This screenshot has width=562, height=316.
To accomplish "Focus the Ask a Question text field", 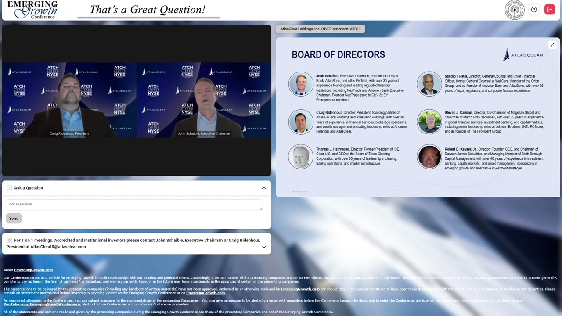I will tap(134, 204).
